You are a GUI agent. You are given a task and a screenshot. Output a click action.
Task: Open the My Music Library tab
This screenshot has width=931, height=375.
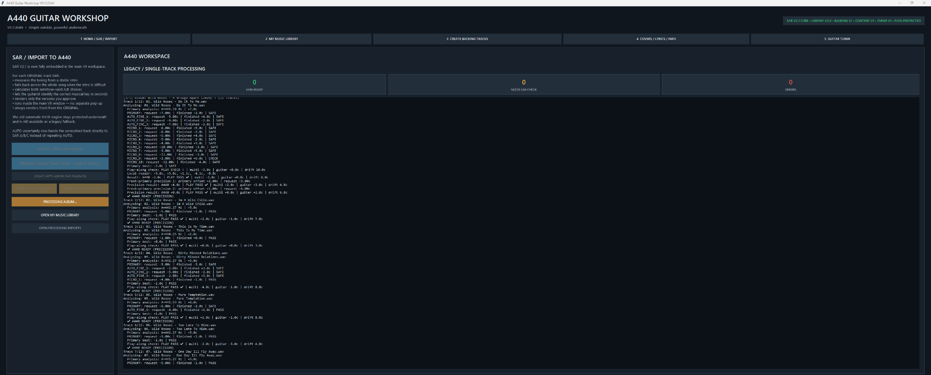click(x=282, y=39)
